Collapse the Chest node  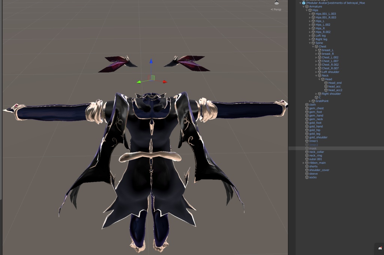click(x=313, y=46)
